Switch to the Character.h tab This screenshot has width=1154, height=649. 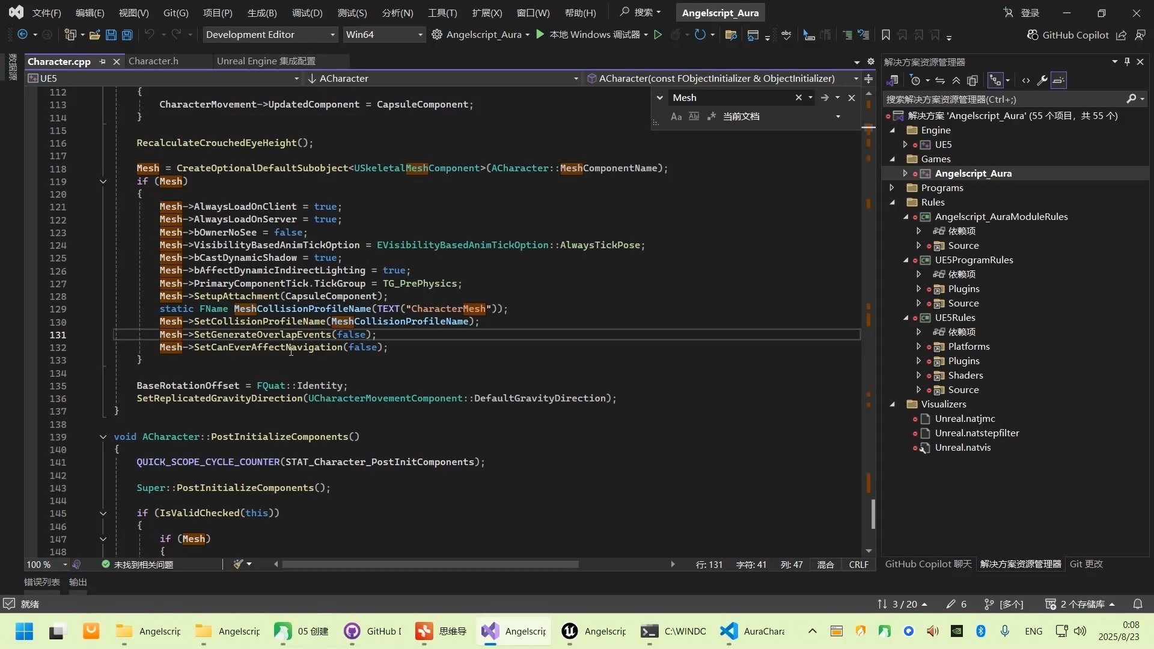coord(153,61)
